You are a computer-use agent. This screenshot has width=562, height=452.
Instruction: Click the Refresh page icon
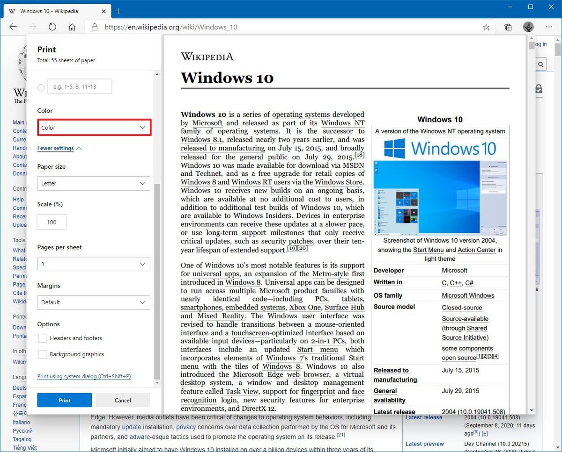tap(52, 27)
